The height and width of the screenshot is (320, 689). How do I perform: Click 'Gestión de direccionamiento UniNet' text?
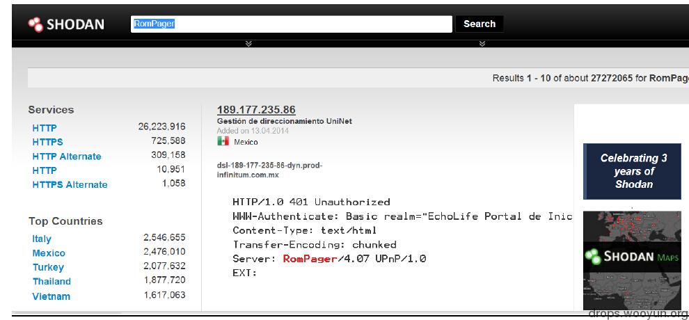(x=285, y=121)
